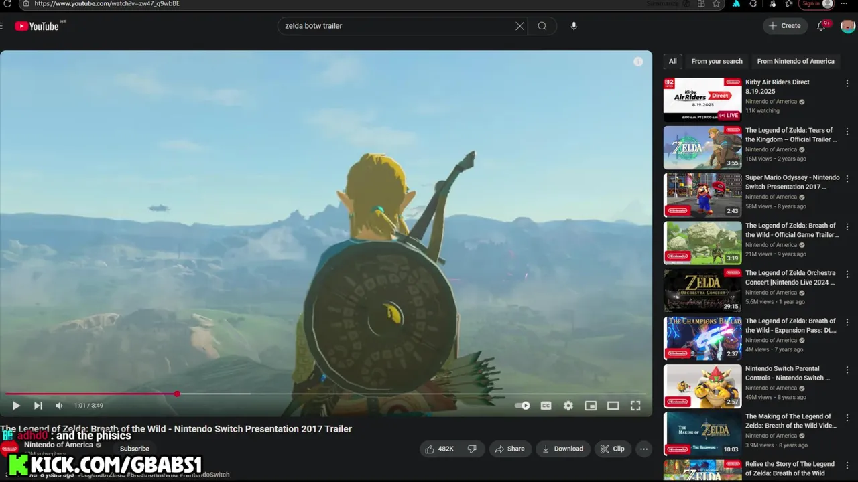
Task: Download the video
Action: pos(563,449)
